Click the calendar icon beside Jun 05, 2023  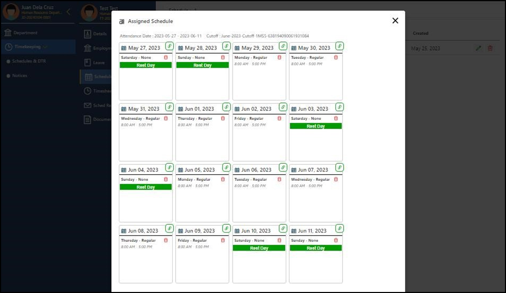(180, 170)
